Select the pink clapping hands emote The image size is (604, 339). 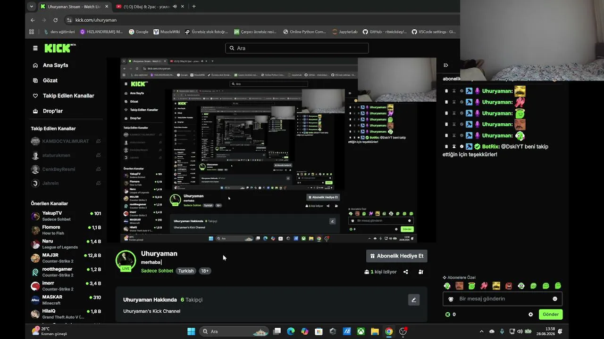(484, 286)
